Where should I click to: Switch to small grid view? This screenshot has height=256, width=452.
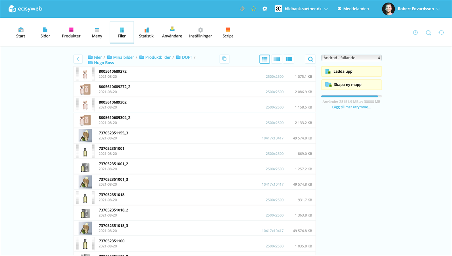tap(277, 59)
